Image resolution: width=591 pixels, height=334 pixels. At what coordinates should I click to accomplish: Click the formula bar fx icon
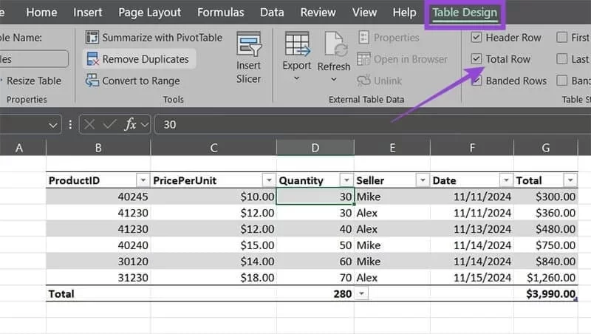click(130, 124)
